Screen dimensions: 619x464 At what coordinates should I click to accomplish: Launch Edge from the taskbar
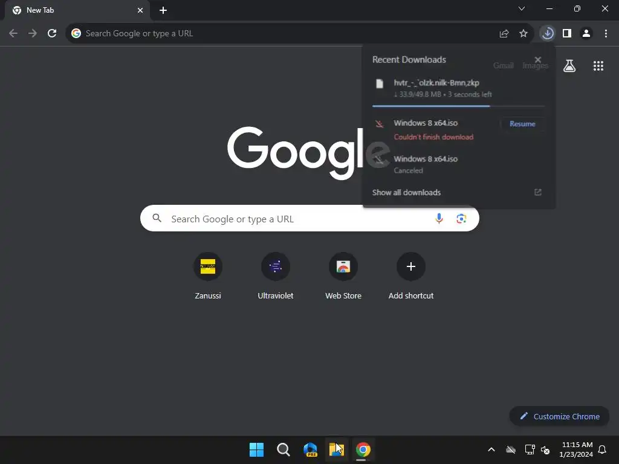[310, 449]
